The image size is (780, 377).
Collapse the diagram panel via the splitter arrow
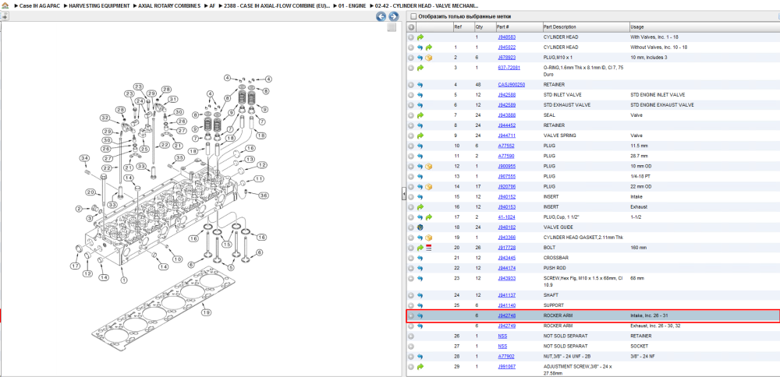404,196
